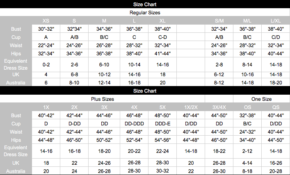The image size is (290, 175).
Task: Click the top Size Chart title bar
Action: pos(145,4)
